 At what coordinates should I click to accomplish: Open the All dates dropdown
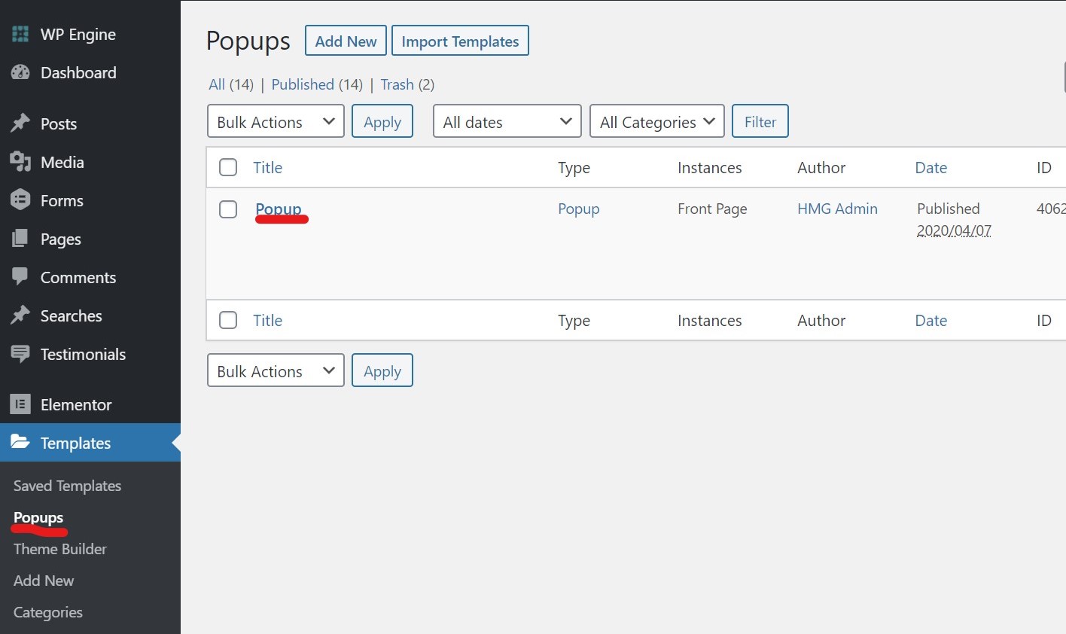tap(507, 121)
